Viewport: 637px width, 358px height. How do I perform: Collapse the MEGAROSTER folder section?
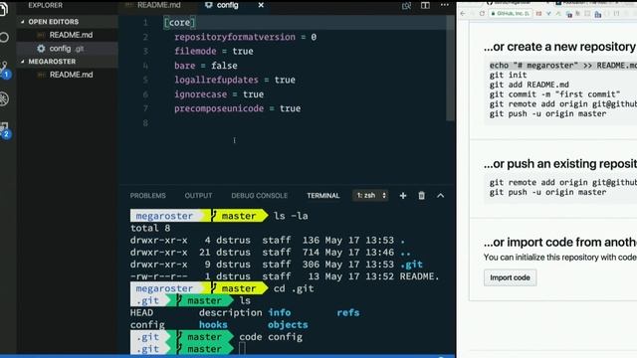tap(52, 62)
